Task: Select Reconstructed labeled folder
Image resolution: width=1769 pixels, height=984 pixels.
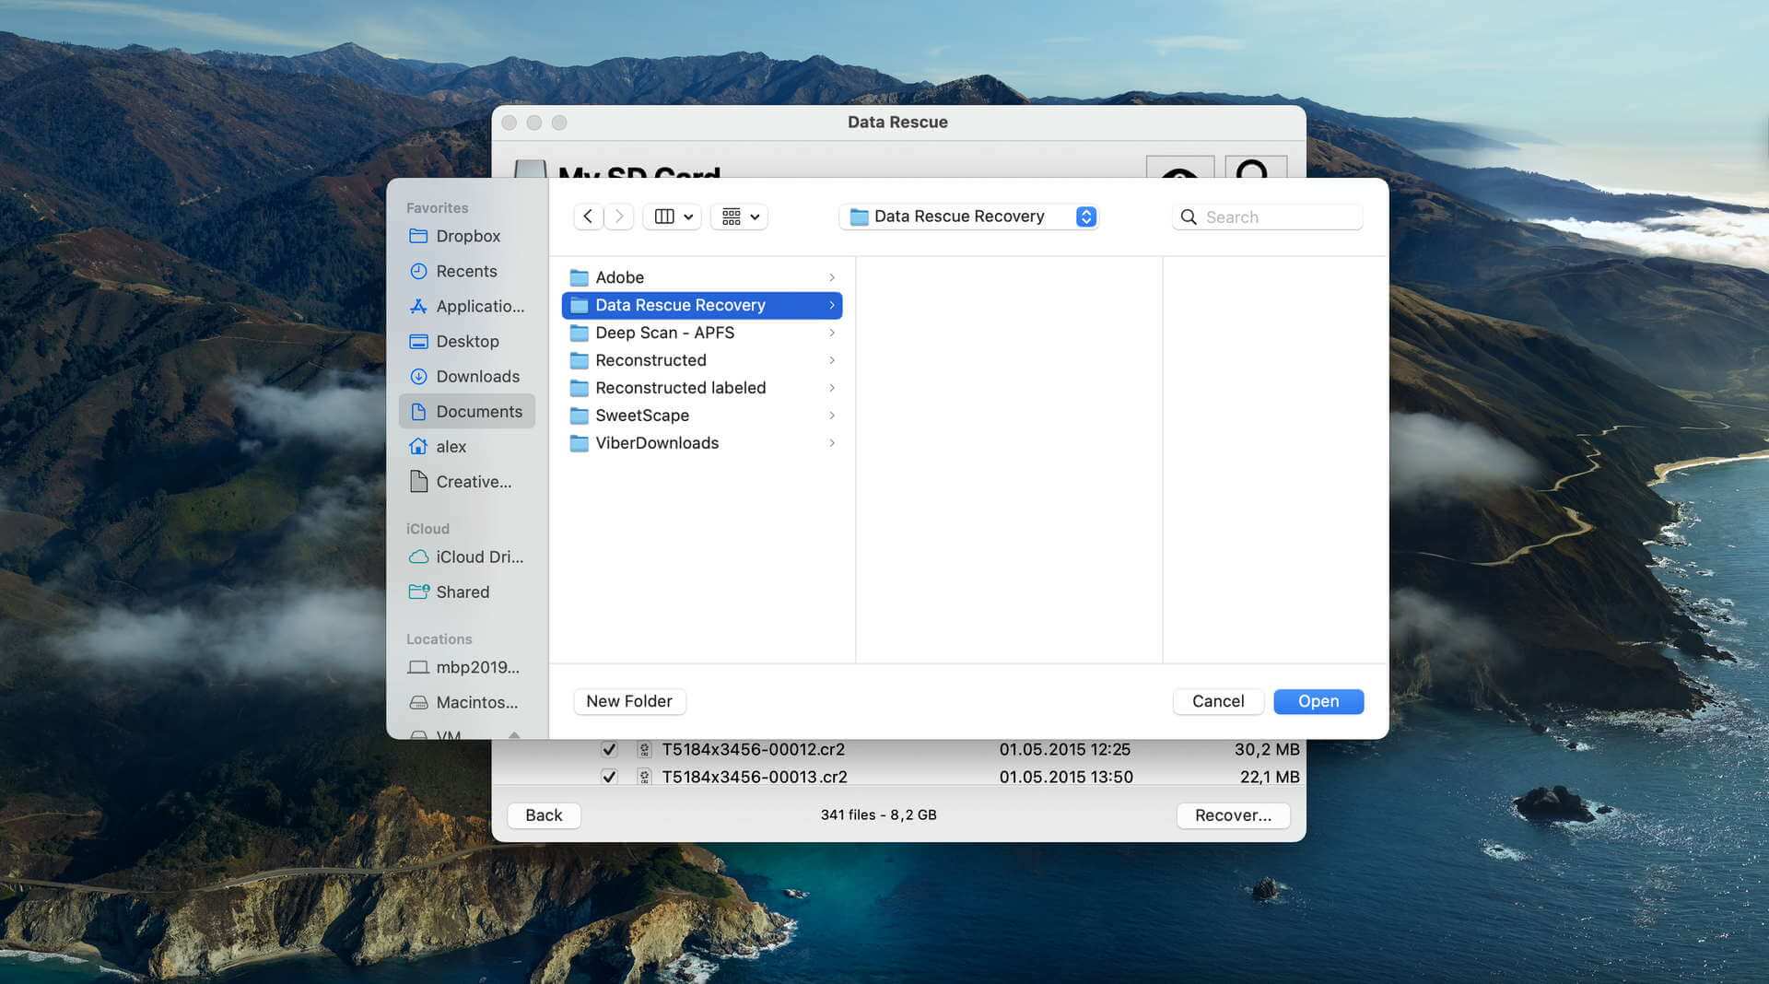Action: pyautogui.click(x=702, y=388)
